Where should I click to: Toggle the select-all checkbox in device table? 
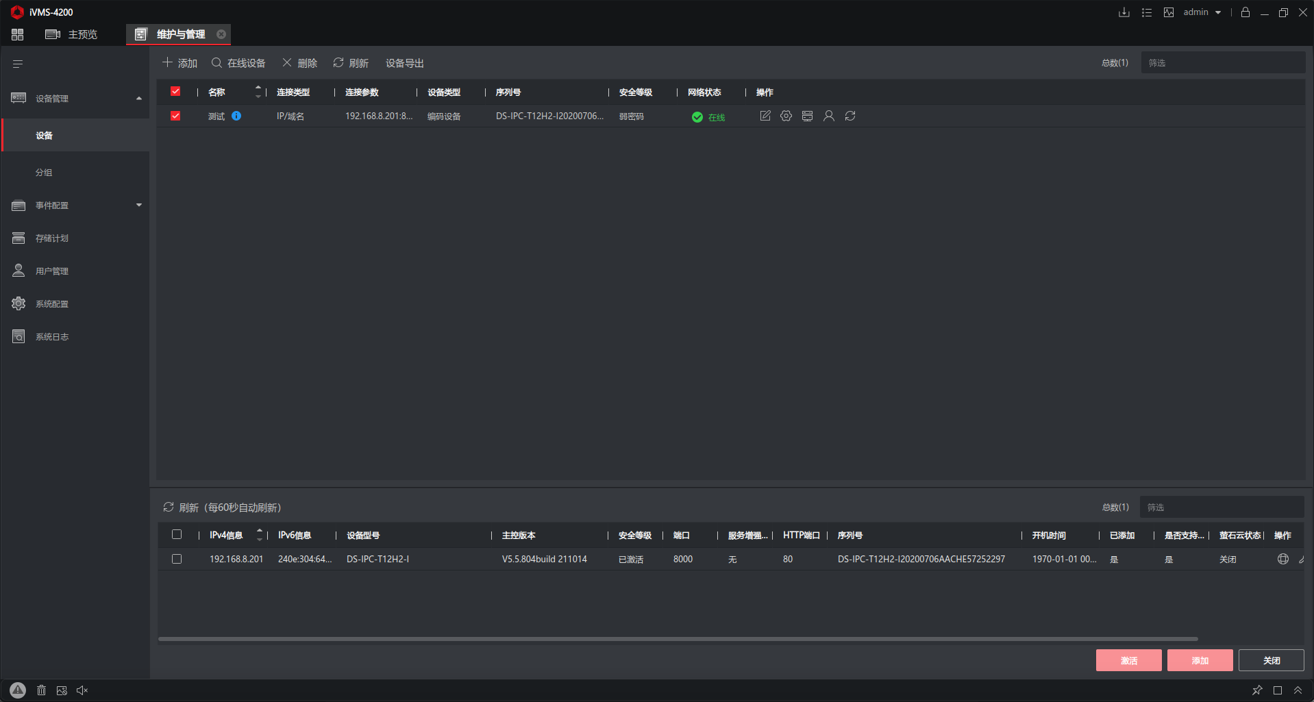tap(175, 91)
